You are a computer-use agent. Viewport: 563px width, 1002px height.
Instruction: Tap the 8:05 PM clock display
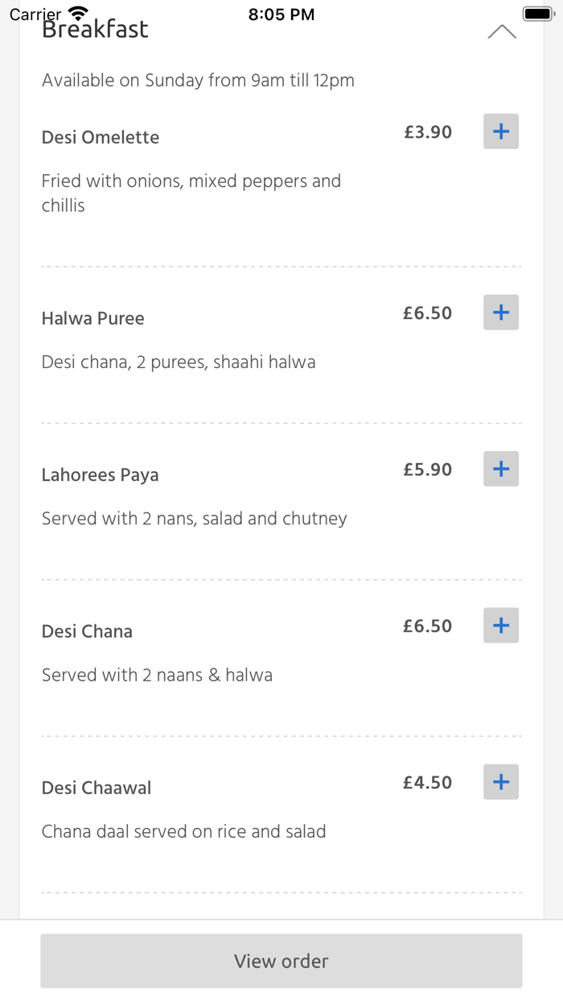(281, 13)
